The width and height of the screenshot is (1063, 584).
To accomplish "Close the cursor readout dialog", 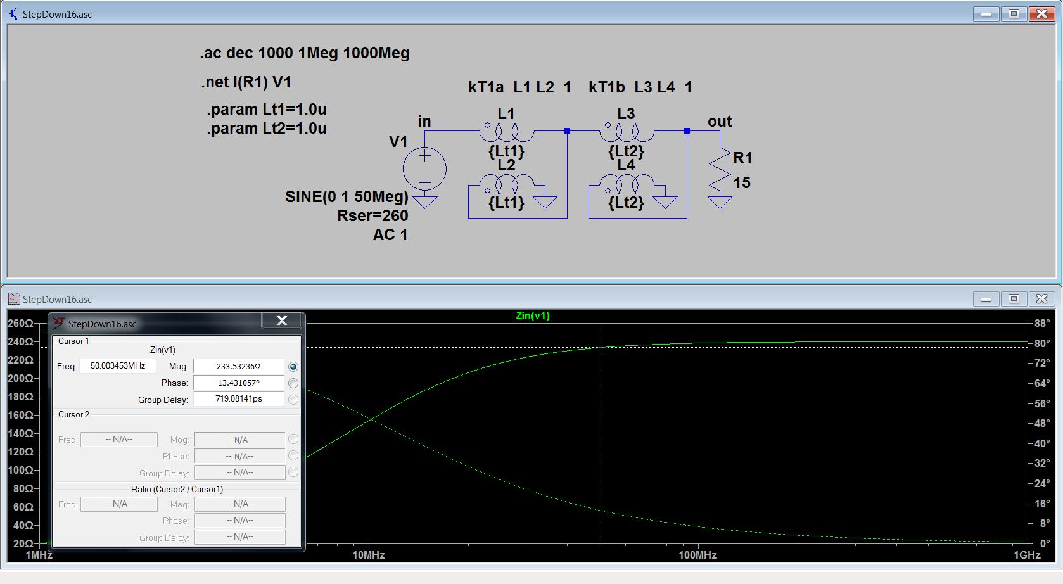I will point(282,321).
